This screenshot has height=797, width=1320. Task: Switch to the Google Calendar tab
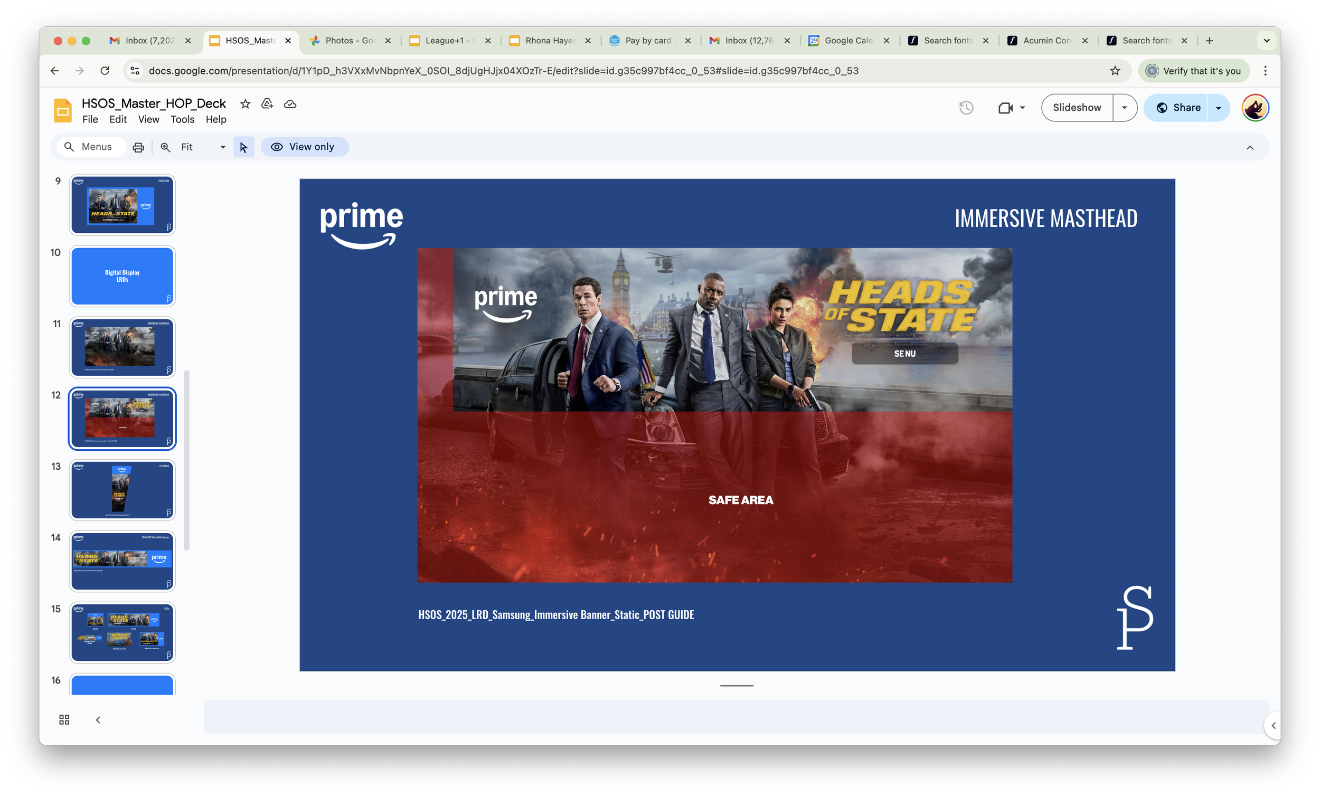848,41
